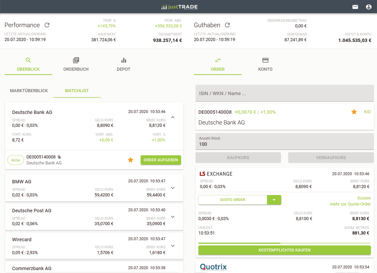Image resolution: width=377 pixels, height=273 pixels.
Task: Open the user account profile icon
Action: pyautogui.click(x=369, y=7)
